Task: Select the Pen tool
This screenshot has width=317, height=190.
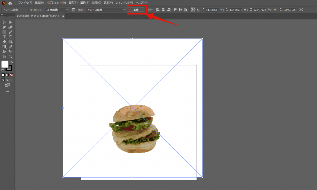Action: (4, 27)
